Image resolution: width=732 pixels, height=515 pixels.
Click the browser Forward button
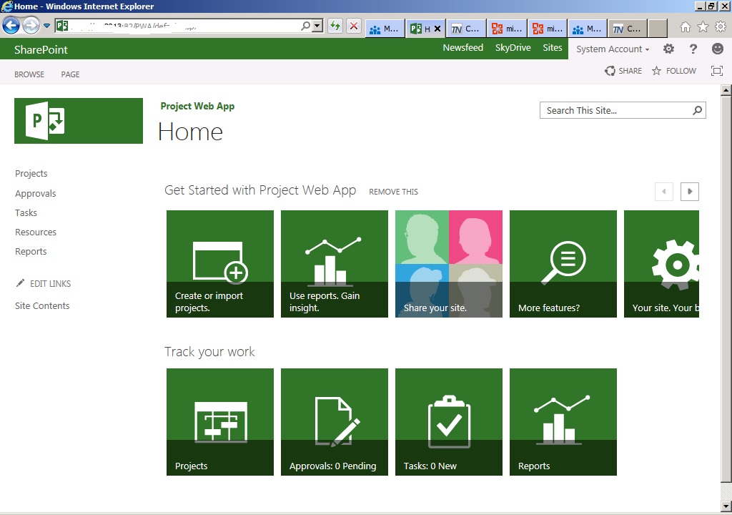tap(31, 26)
